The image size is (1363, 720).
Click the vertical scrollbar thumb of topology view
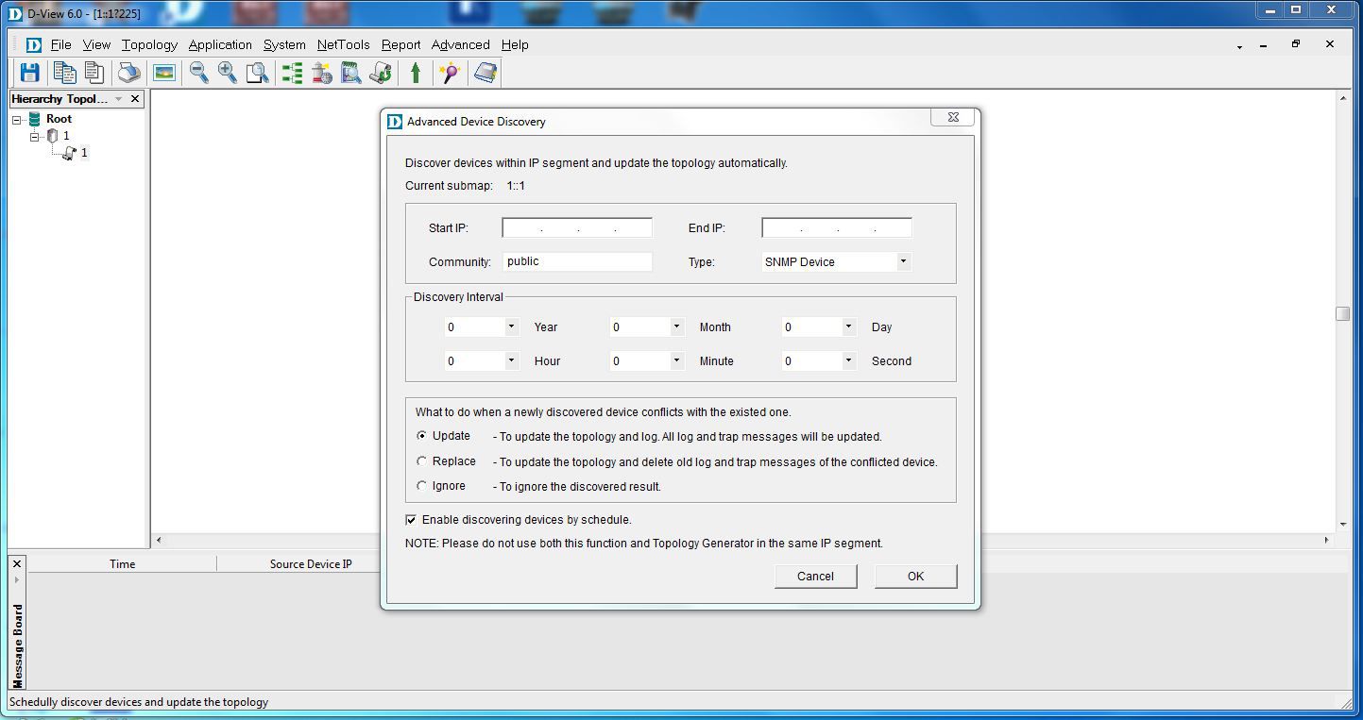[x=1343, y=313]
